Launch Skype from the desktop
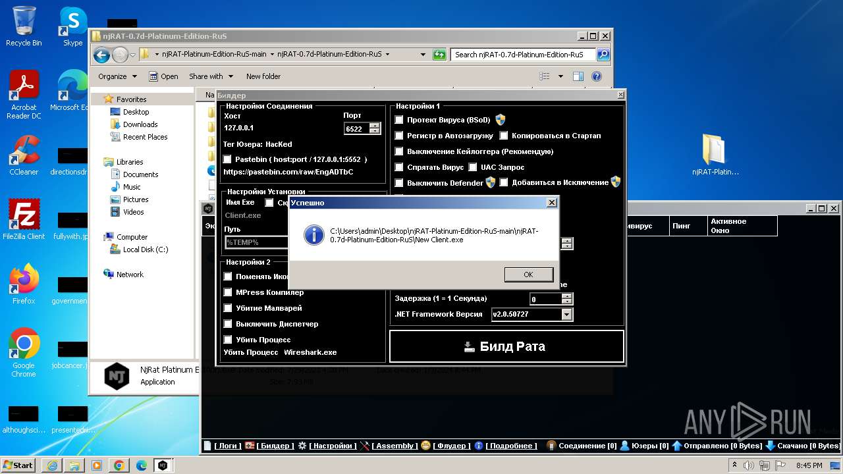This screenshot has width=843, height=474. click(x=72, y=26)
